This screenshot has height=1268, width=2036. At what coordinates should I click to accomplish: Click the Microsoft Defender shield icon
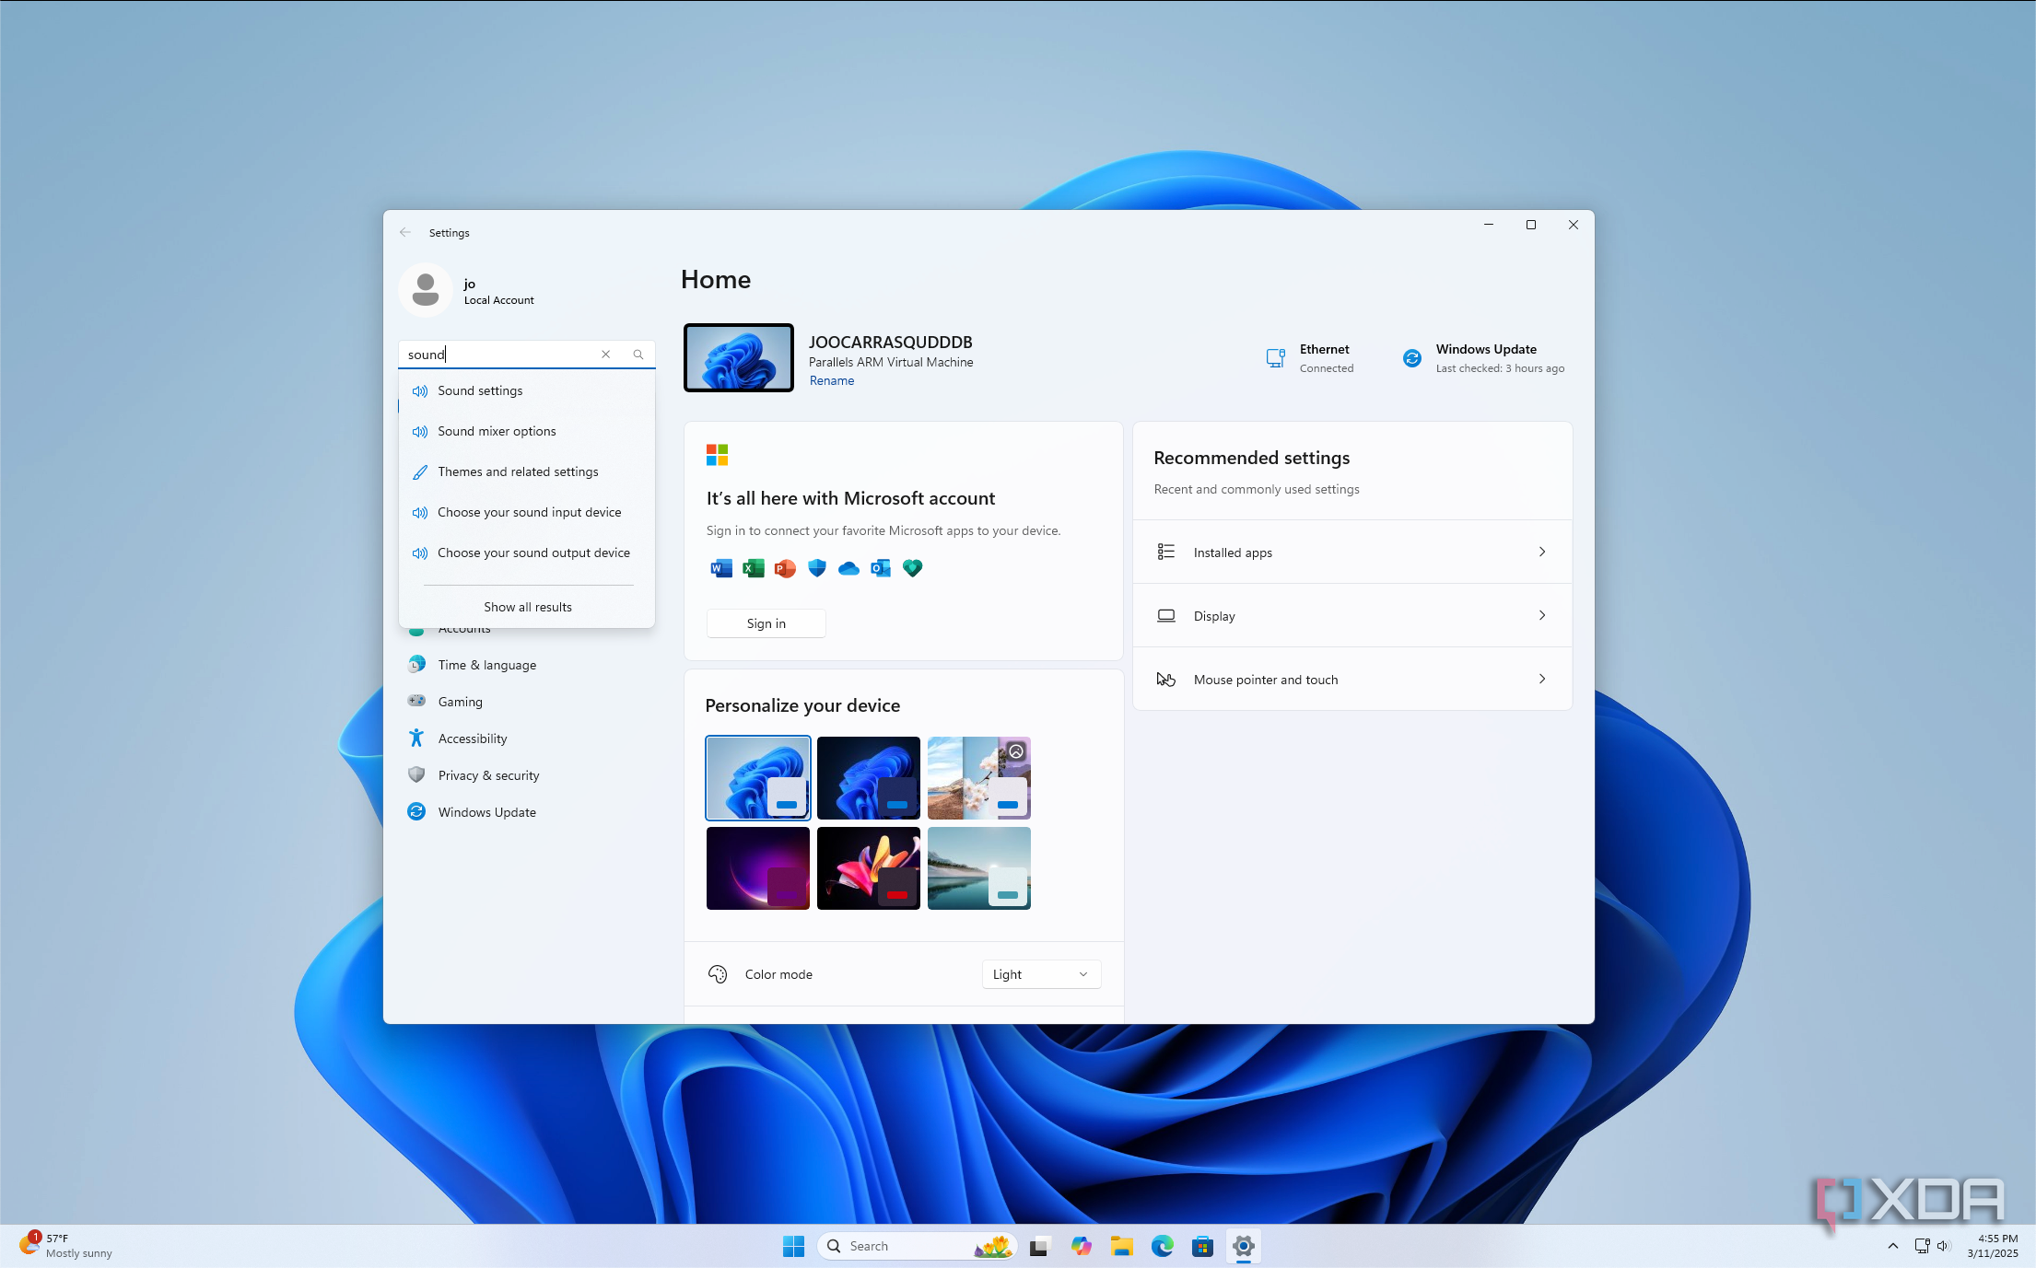[x=817, y=568]
